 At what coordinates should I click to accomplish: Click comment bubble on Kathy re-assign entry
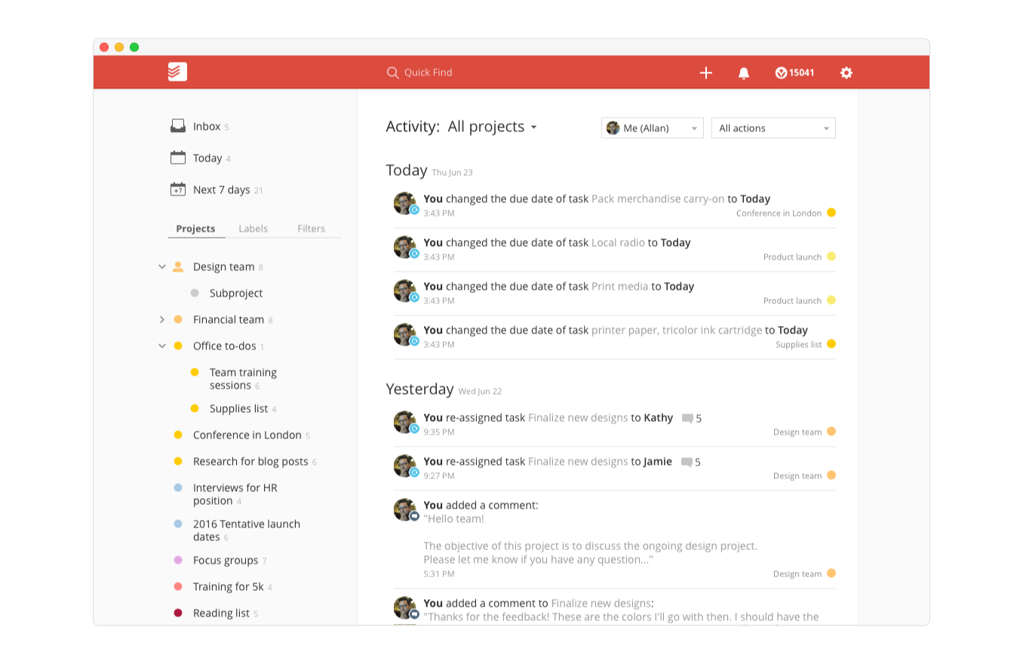(687, 418)
